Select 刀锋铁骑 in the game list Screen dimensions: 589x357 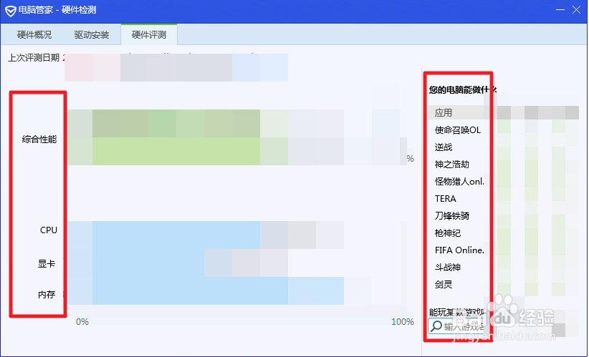pos(452,215)
